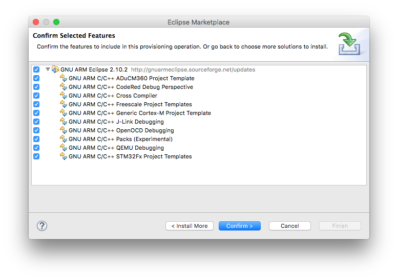
Task: Toggle the STM32Fx Project Templates checkbox
Action: (36, 156)
